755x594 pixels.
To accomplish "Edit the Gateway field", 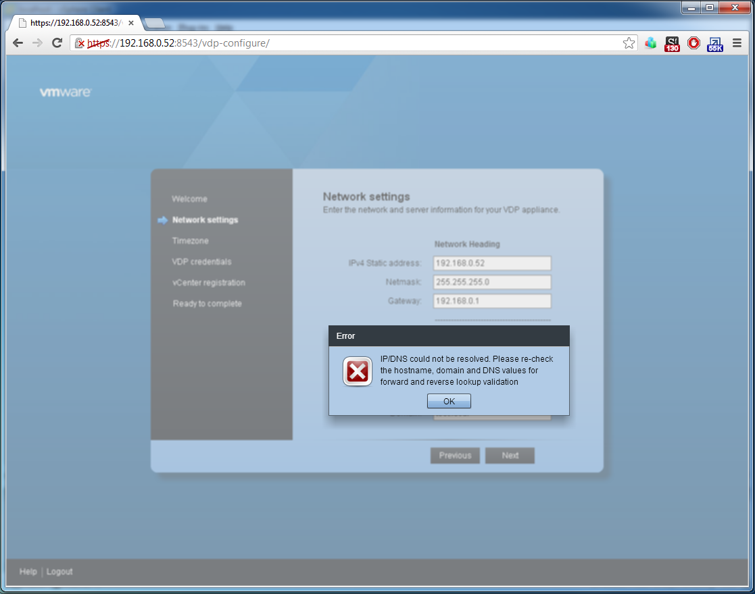I will coord(492,301).
